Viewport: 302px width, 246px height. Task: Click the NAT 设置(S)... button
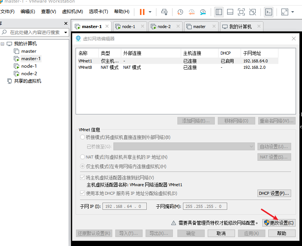[274, 157]
